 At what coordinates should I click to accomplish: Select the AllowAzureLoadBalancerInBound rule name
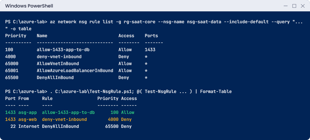[75, 71]
